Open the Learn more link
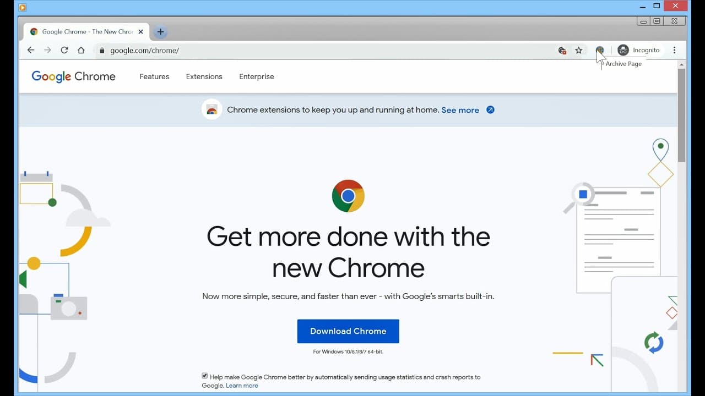This screenshot has width=705, height=396. 242,386
